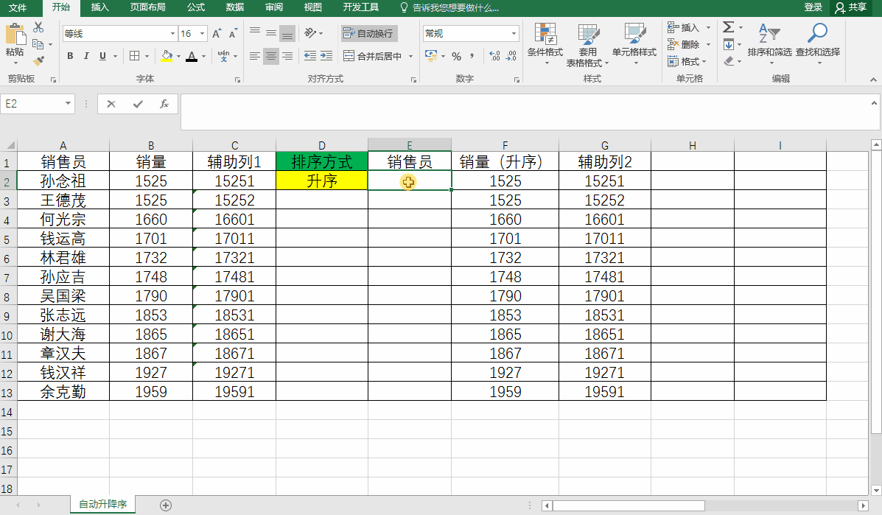Image resolution: width=882 pixels, height=515 pixels.
Task: Confirm the formula bar entry checkmark
Action: click(138, 103)
